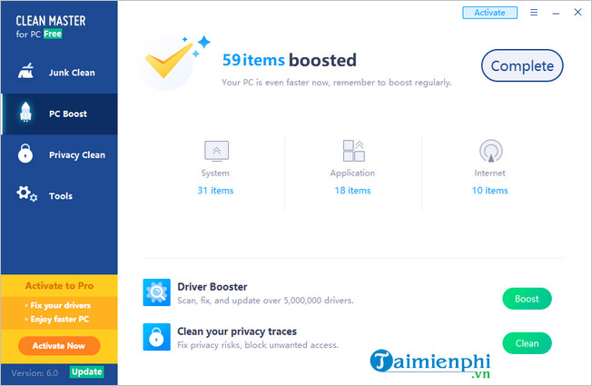Click the Privacy Clean padlock icon
This screenshot has width=592, height=386.
[25, 154]
